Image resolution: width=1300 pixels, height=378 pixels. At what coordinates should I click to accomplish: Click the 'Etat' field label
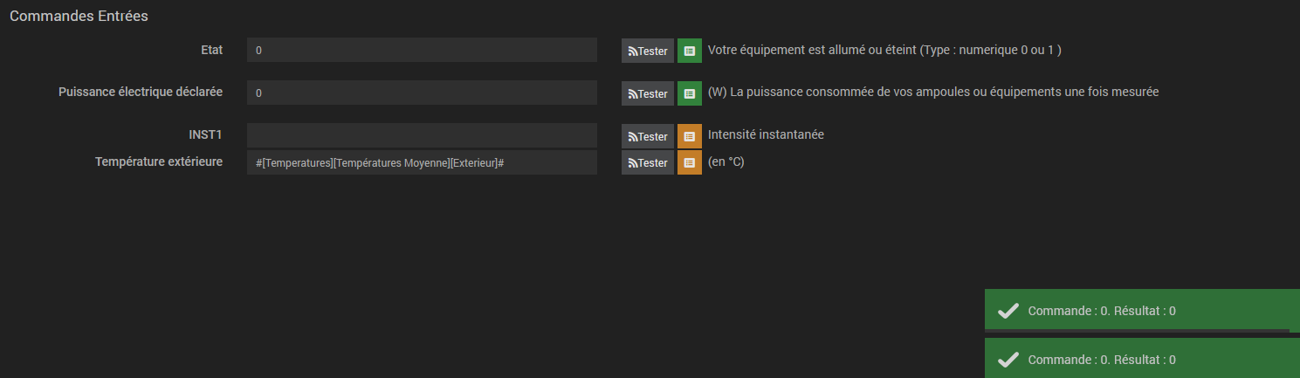(x=211, y=50)
